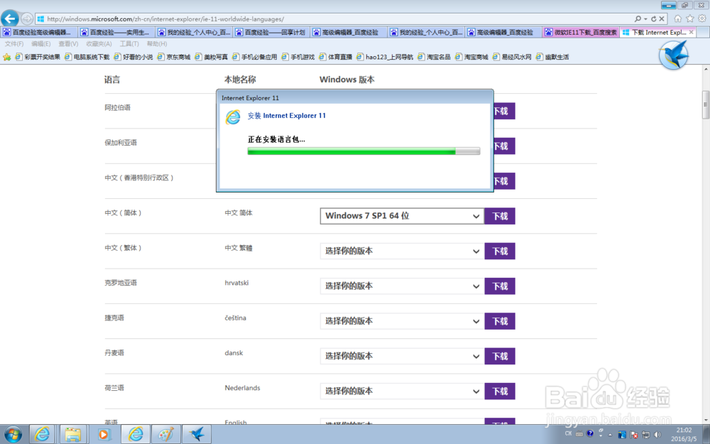Go back with the browser back arrow
Viewport: 710px width, 444px height.
point(9,18)
